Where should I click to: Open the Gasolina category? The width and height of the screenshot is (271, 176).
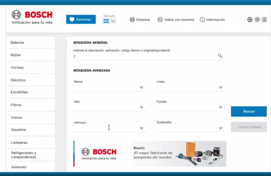coord(31,129)
